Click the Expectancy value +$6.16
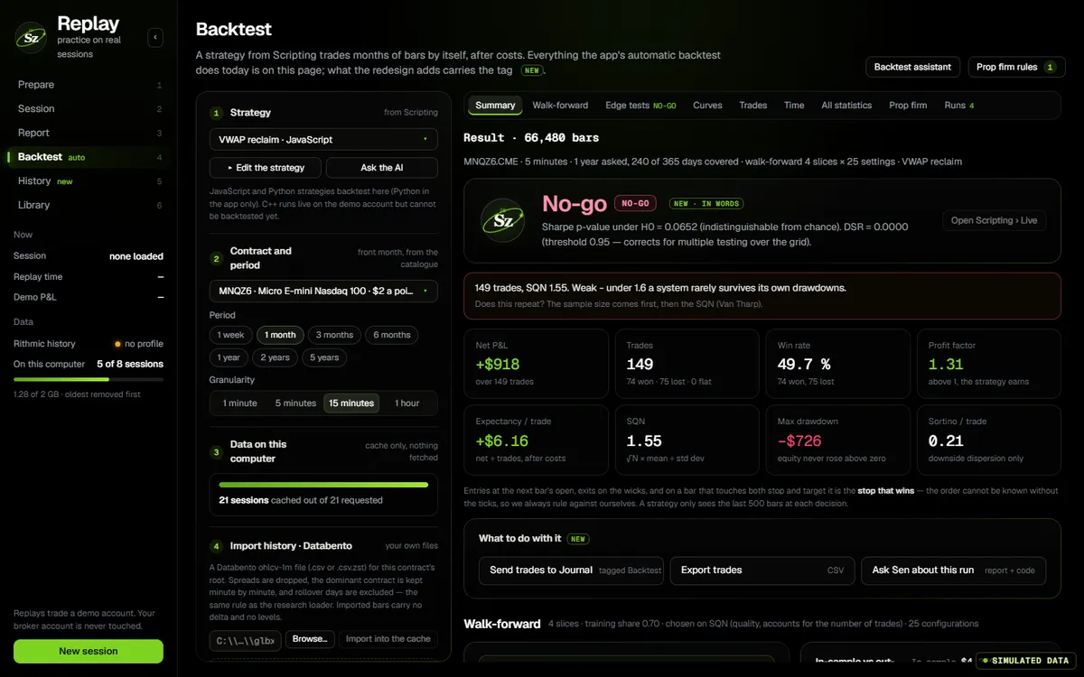Viewport: 1084px width, 677px height. coord(501,441)
